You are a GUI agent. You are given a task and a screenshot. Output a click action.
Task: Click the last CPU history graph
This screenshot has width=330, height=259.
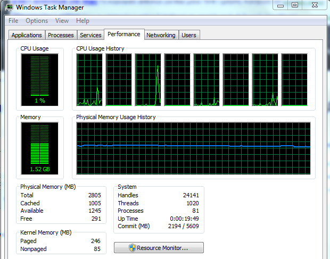(x=294, y=80)
